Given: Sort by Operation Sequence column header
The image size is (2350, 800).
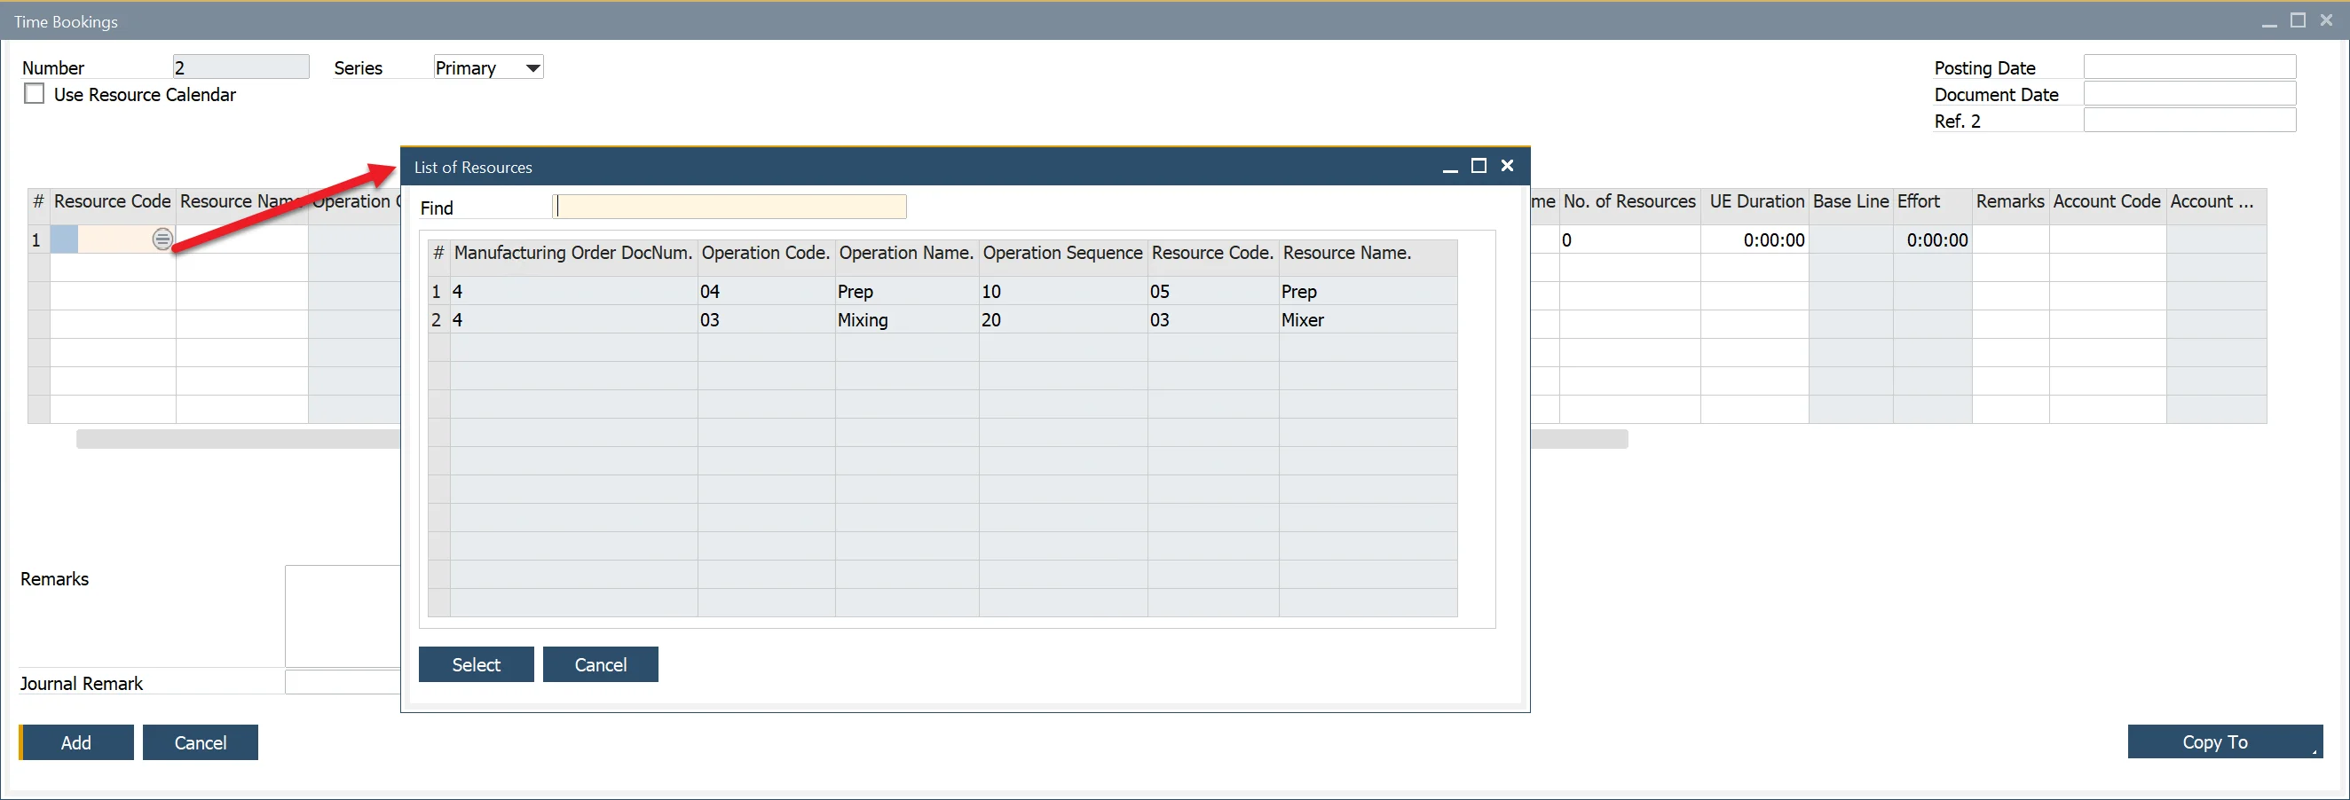Looking at the screenshot, I should [1062, 254].
